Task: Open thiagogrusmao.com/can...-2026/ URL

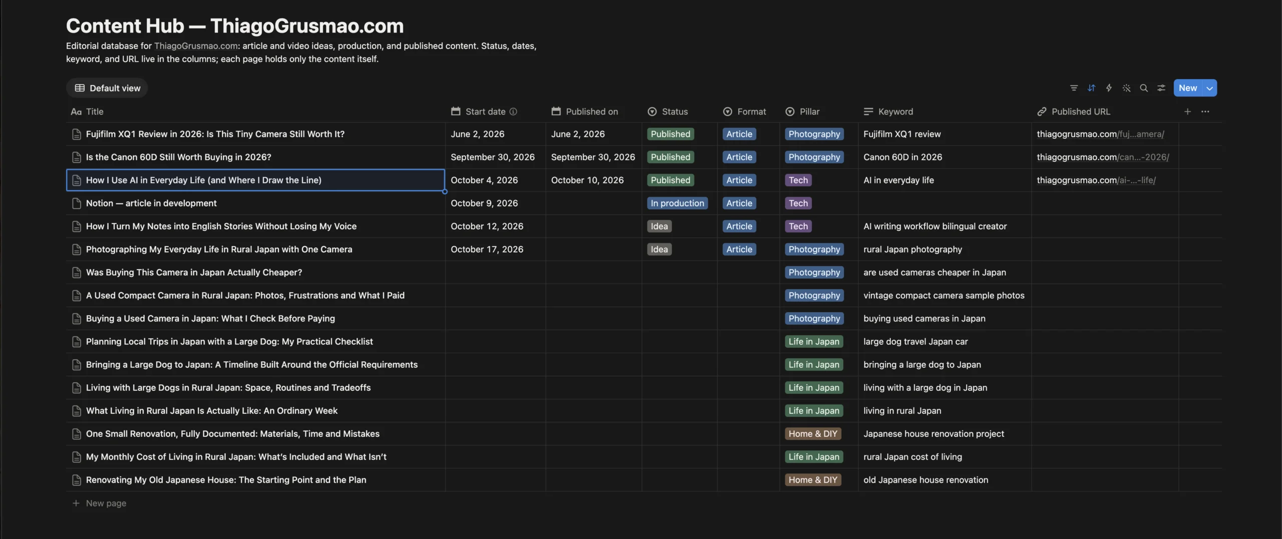Action: pos(1103,157)
